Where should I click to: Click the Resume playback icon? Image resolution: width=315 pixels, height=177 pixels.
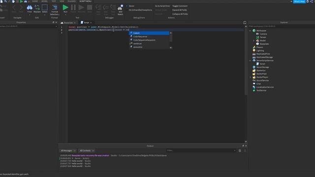click(81, 8)
